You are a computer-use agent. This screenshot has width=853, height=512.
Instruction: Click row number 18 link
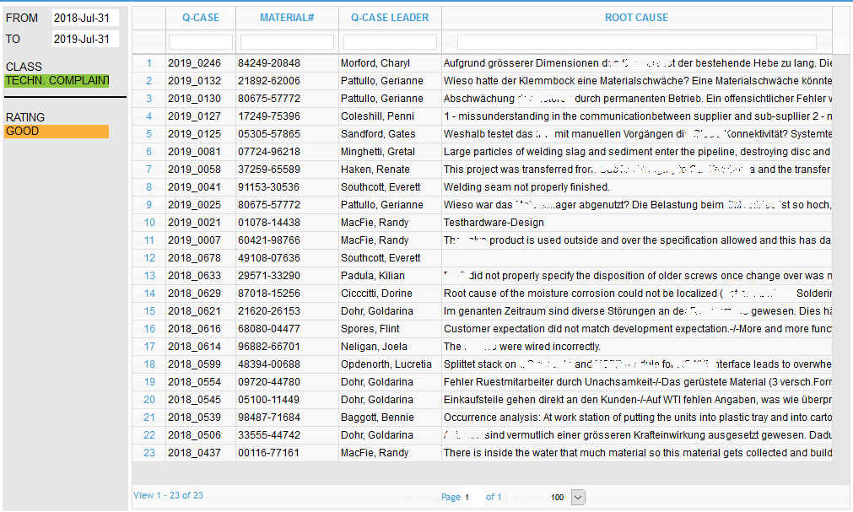click(x=149, y=364)
